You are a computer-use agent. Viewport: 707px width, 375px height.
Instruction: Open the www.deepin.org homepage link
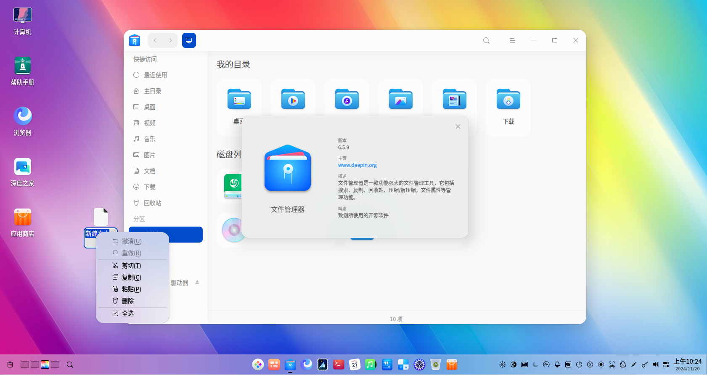click(357, 165)
